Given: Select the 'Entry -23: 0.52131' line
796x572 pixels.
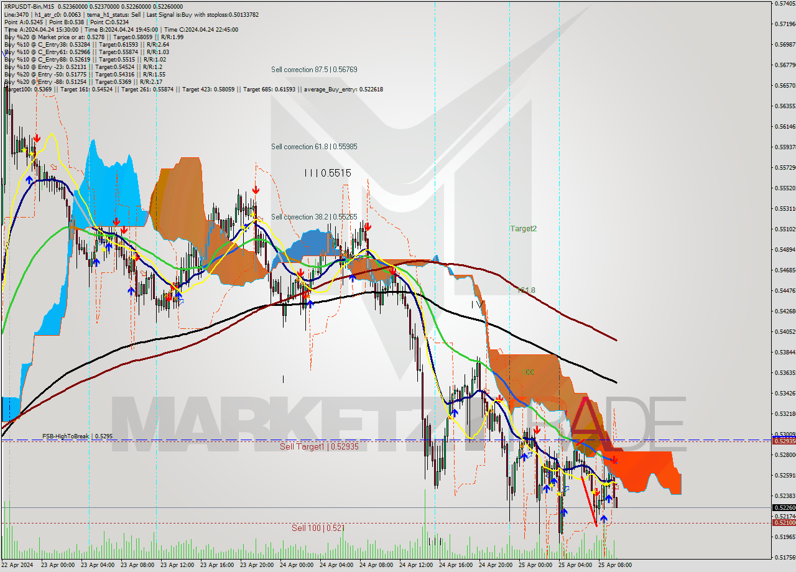Looking at the screenshot, I should pyautogui.click(x=83, y=67).
